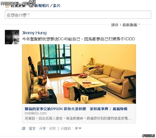Click the mobile01.com domain text
Screen dimensions: 156x138
pos(35,113)
